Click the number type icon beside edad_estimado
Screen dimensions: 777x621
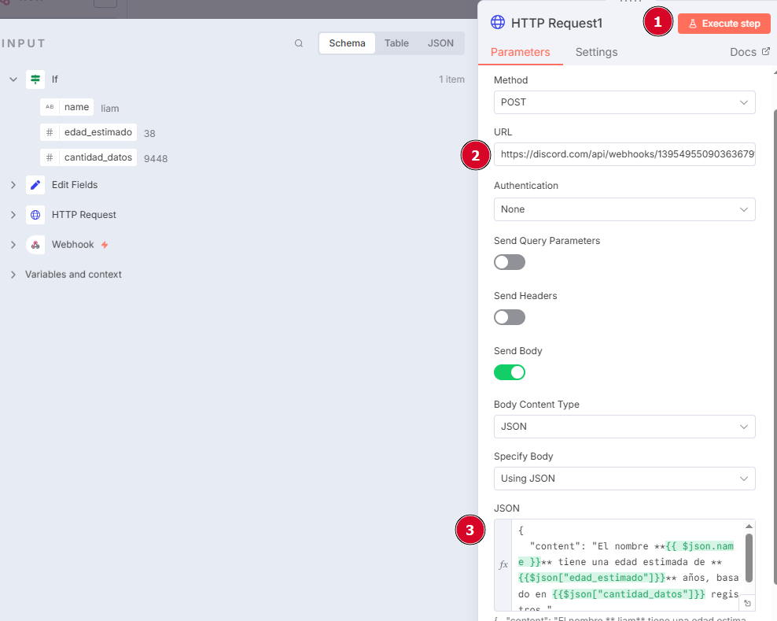(x=50, y=132)
